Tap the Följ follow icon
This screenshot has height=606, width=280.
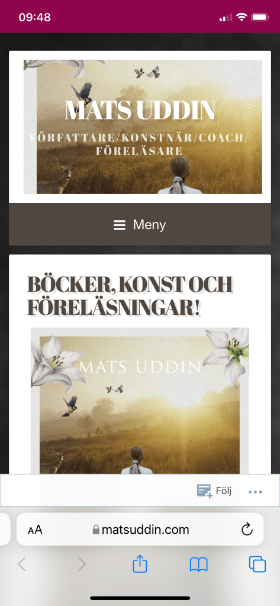pos(205,491)
